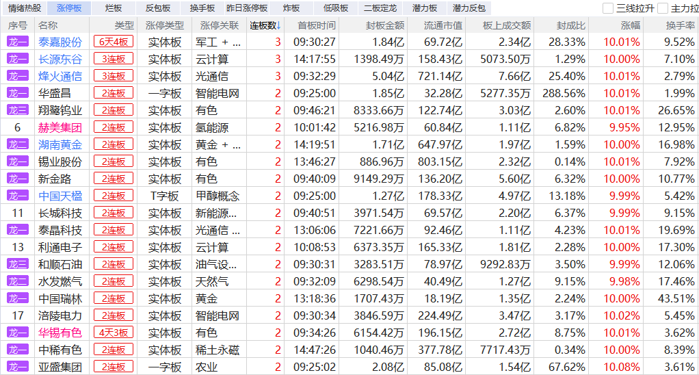Sort by the 连板数 column header
699x375 pixels.
(265, 25)
